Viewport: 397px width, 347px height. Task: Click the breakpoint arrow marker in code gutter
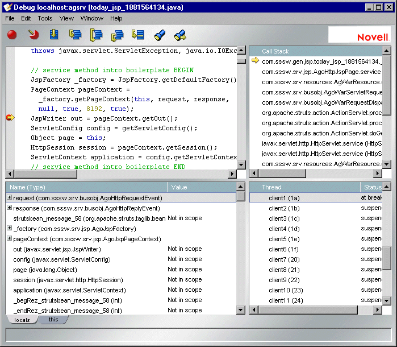point(10,118)
